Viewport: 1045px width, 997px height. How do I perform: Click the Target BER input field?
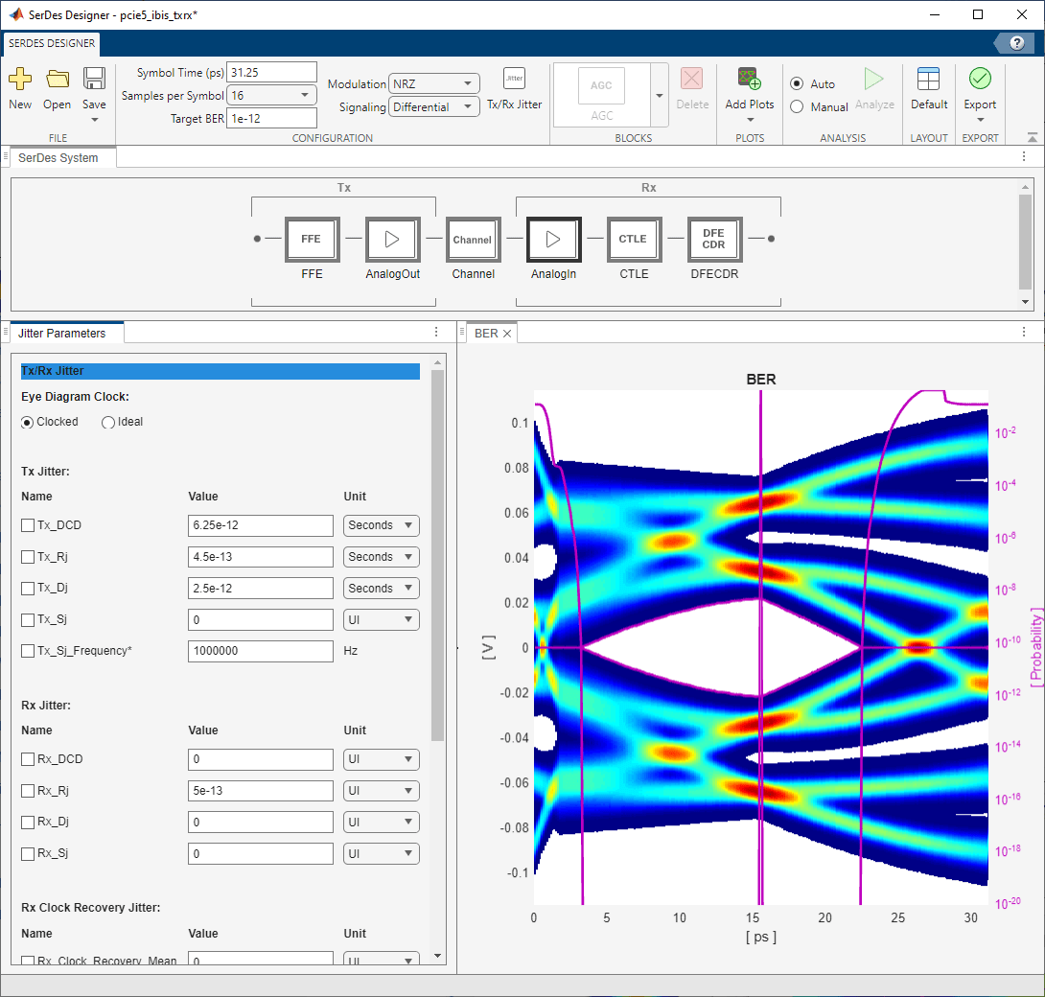point(271,118)
